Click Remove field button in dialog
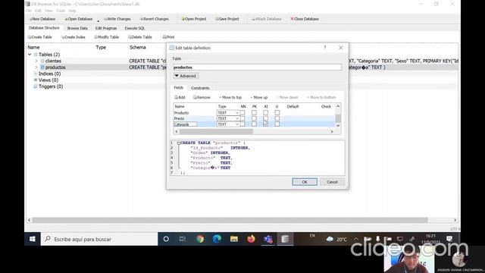 pos(202,97)
